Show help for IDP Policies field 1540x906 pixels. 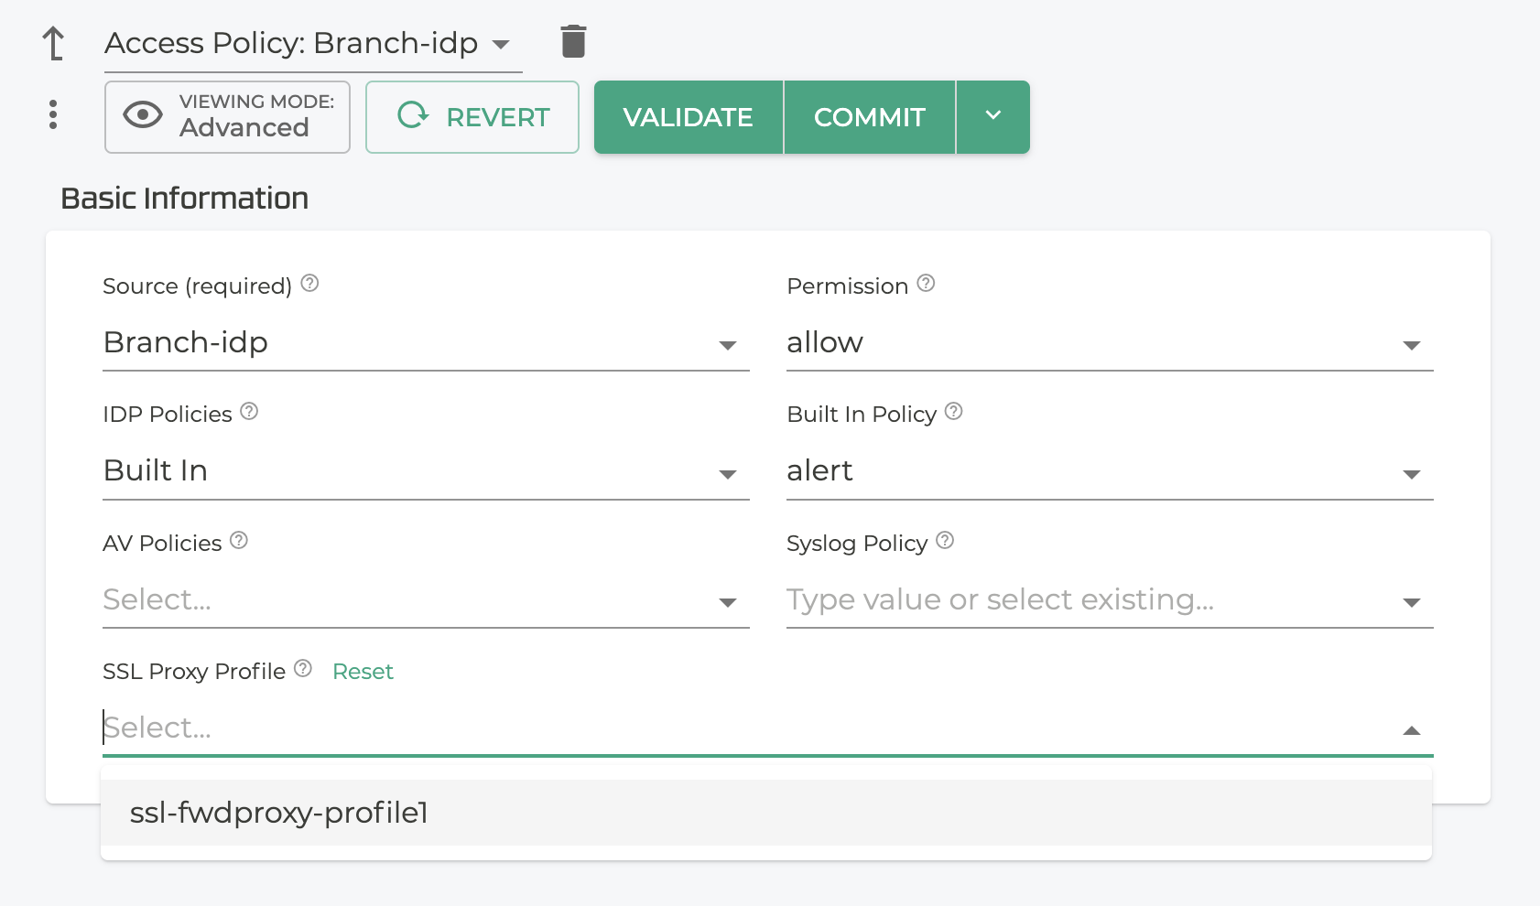tap(249, 412)
